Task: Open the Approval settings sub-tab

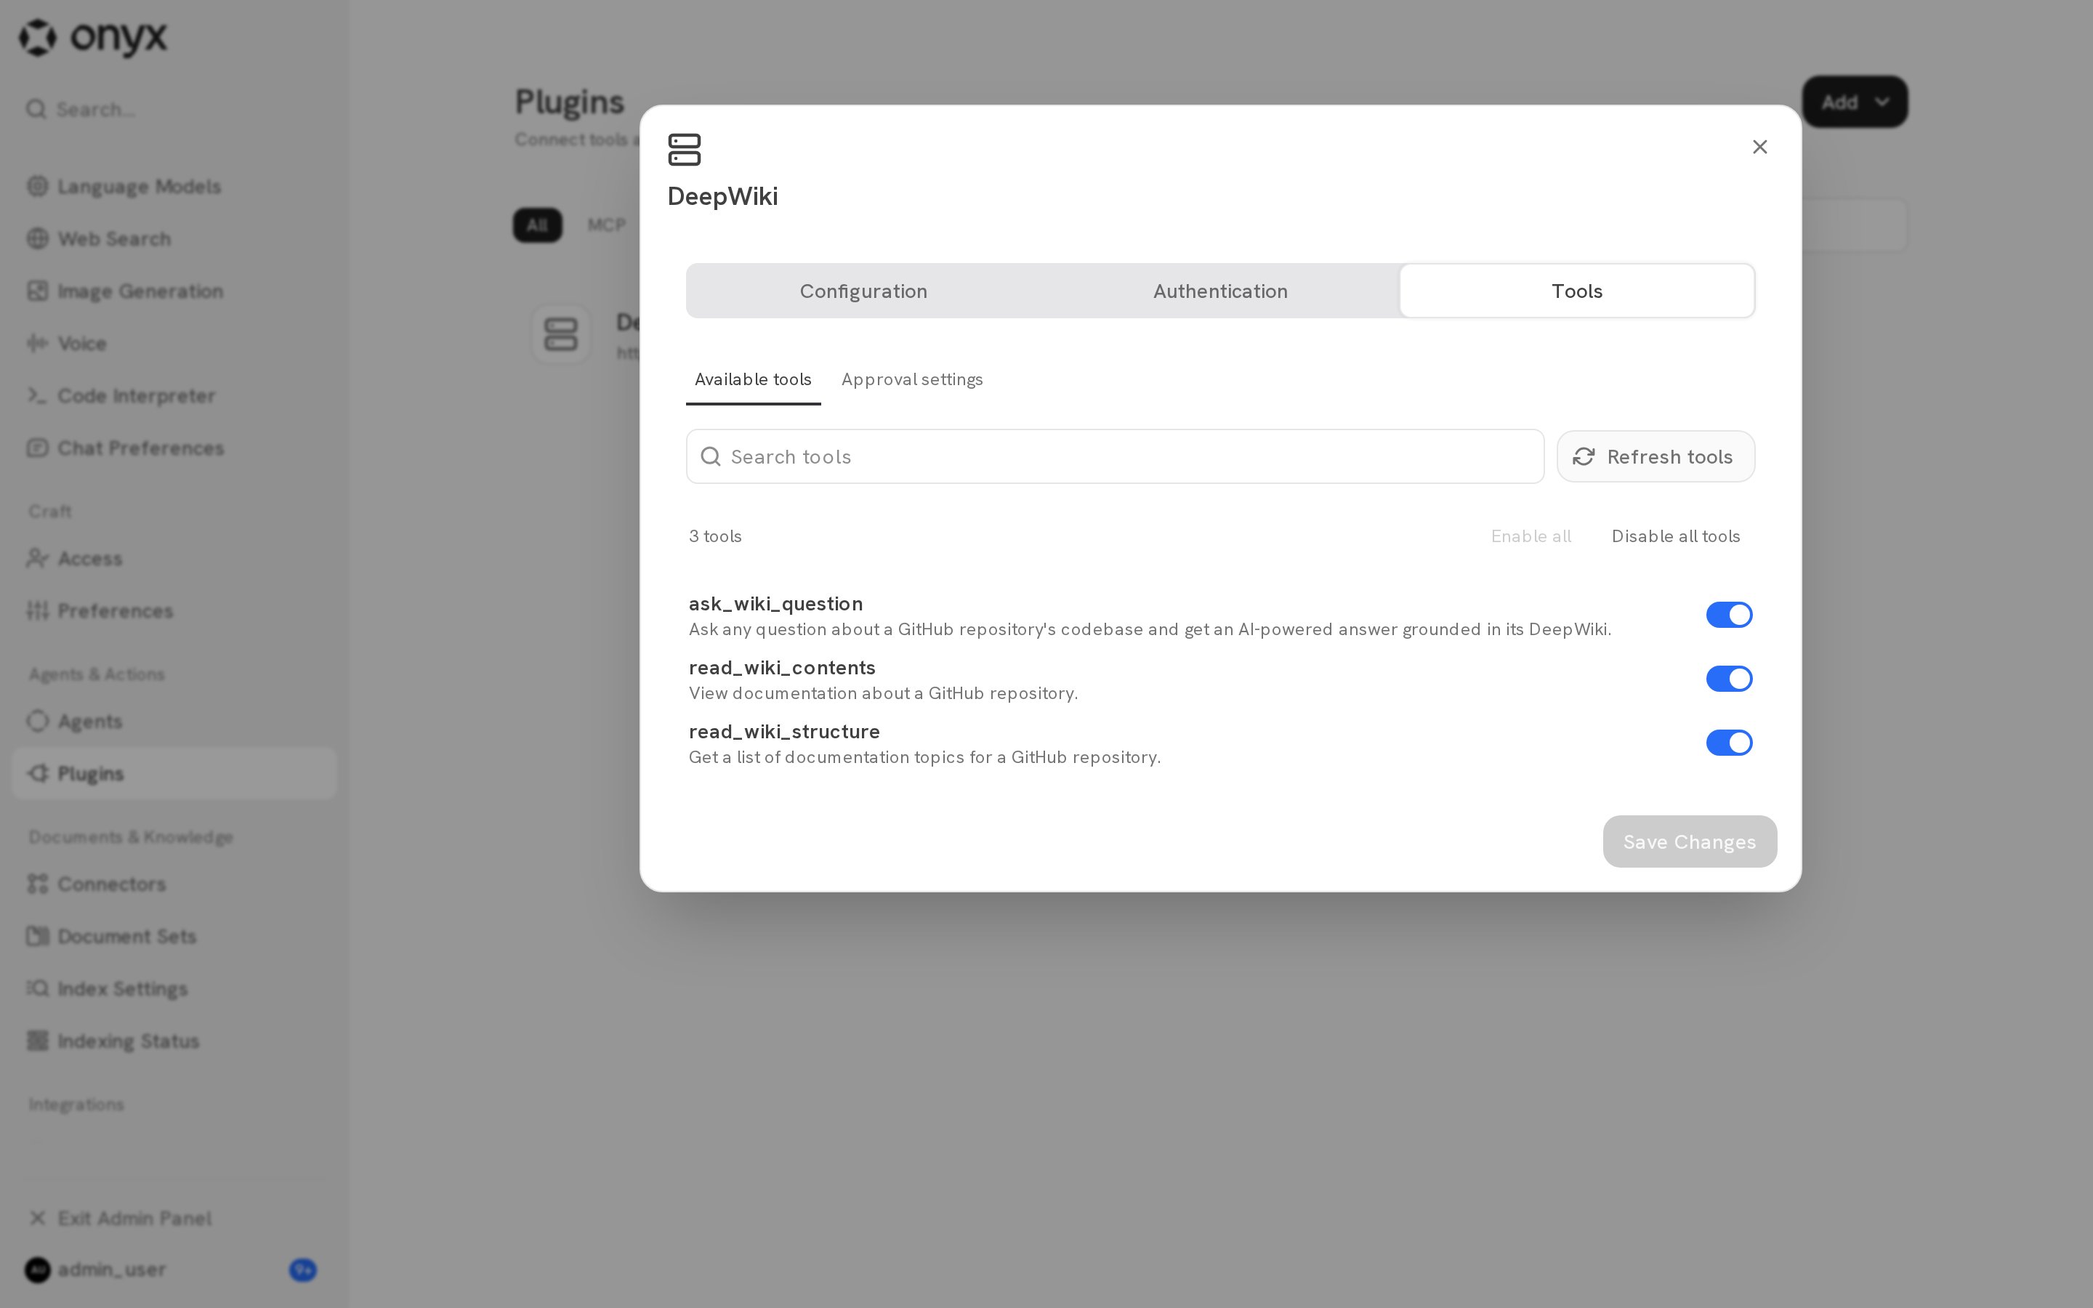Action: (911, 380)
